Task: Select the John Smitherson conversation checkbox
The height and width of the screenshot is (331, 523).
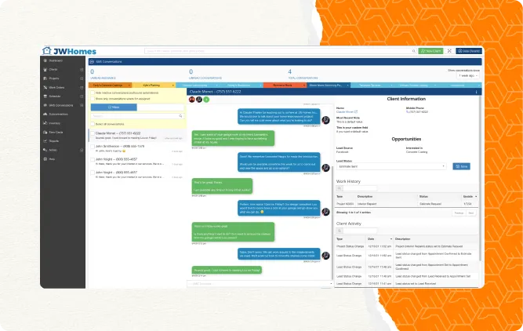Action: [93, 147]
